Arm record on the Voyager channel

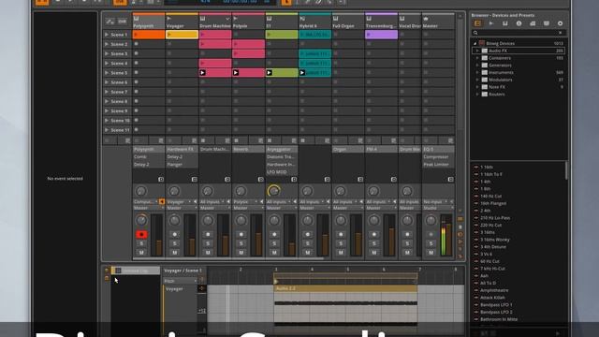(x=175, y=234)
